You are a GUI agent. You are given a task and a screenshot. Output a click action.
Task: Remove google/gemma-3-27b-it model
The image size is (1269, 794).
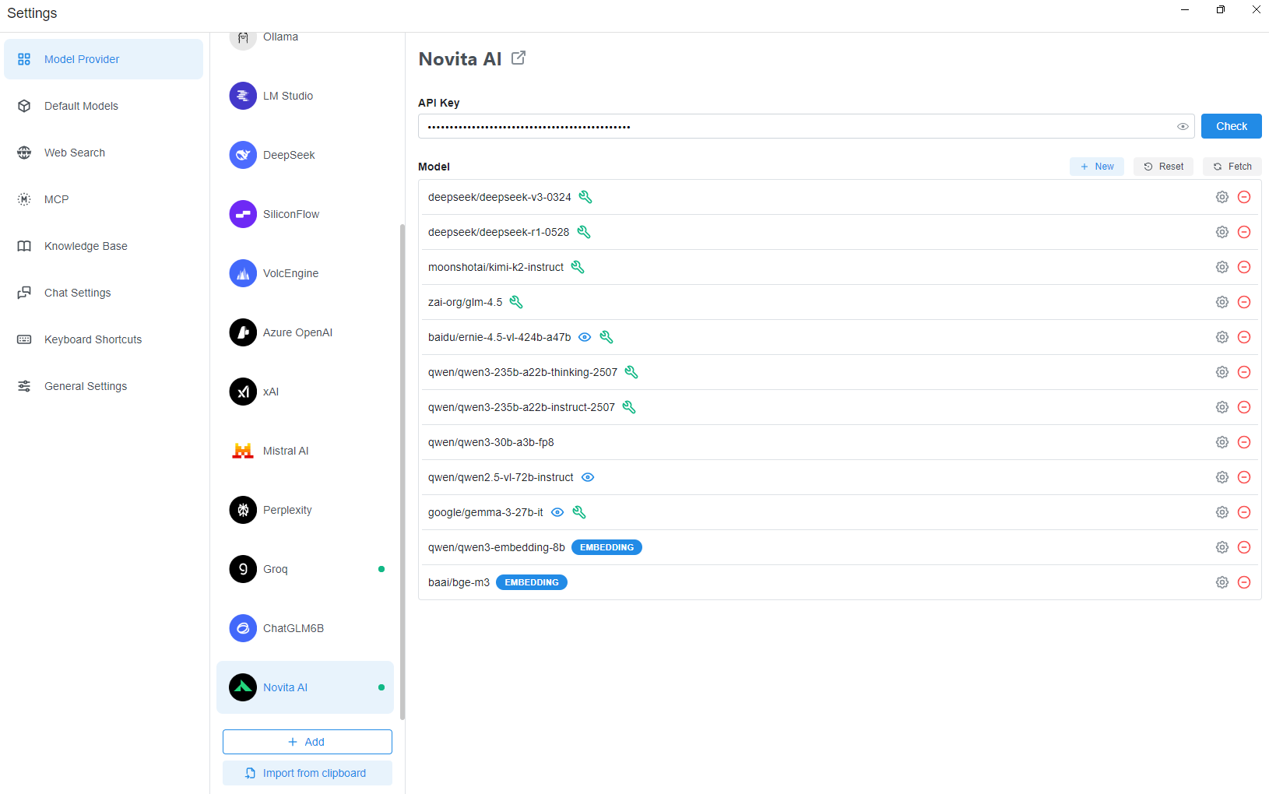pyautogui.click(x=1244, y=512)
